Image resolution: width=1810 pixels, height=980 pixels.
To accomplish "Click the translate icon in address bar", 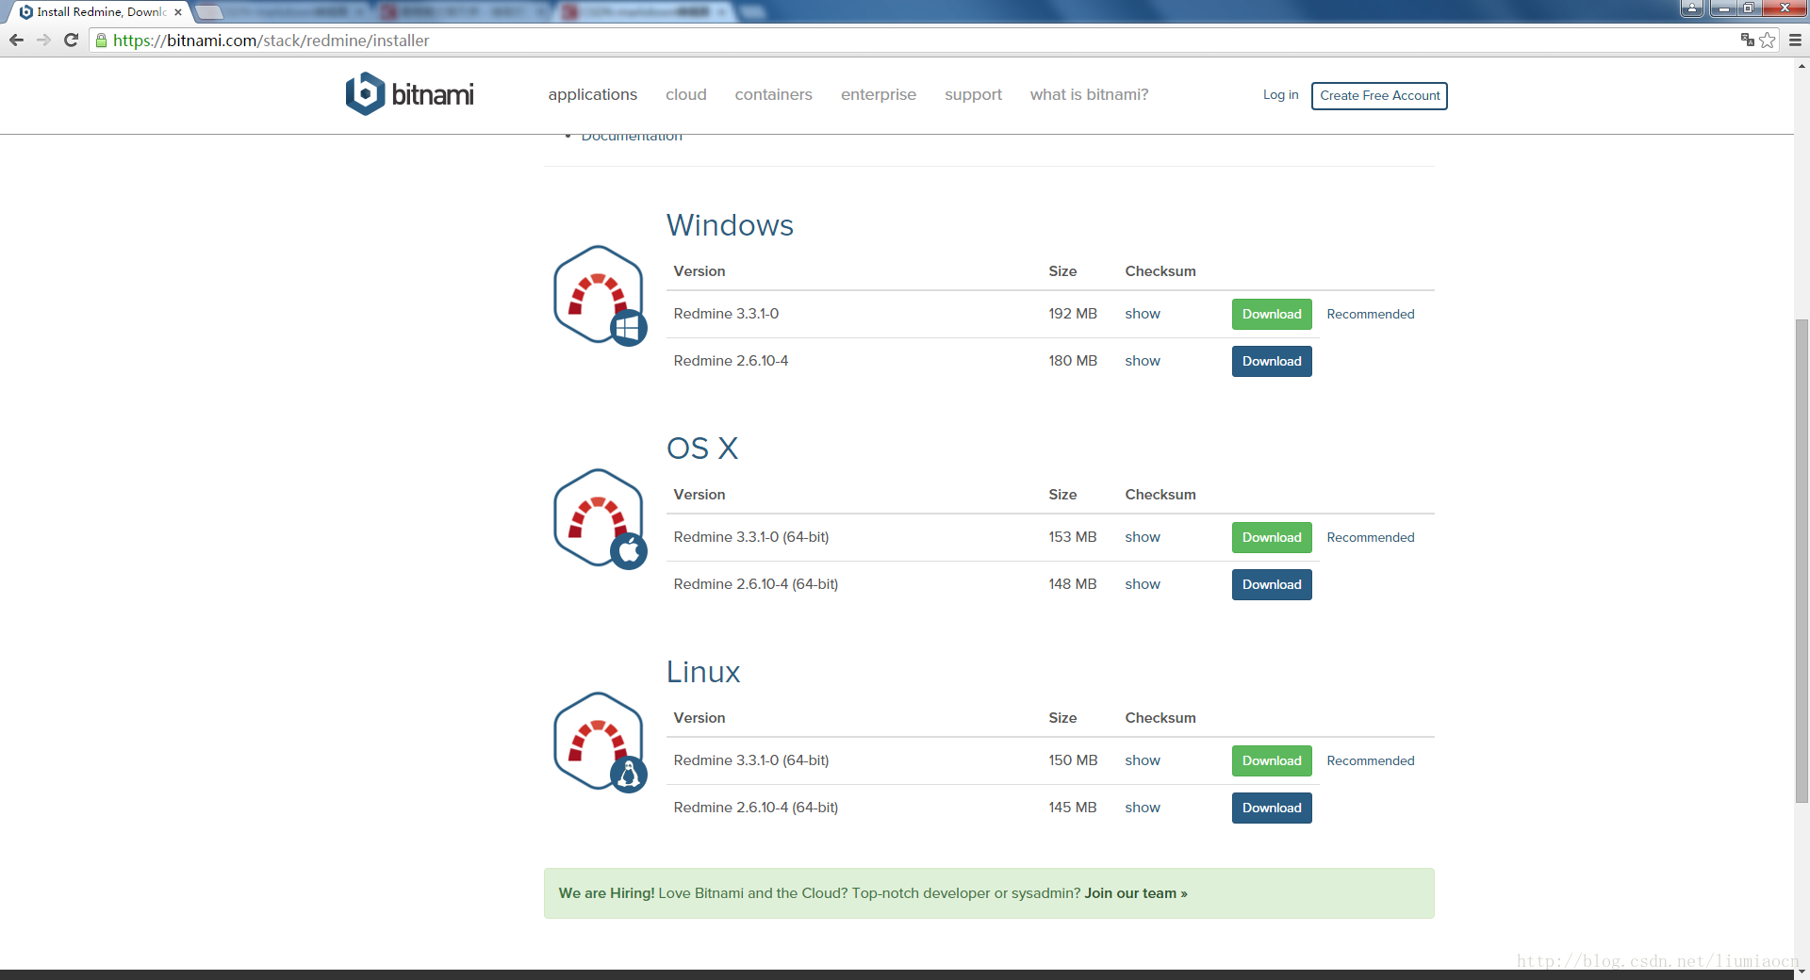I will 1747,40.
